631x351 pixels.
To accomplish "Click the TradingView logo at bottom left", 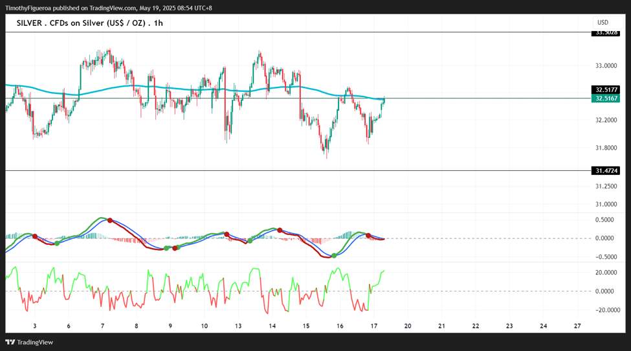I will 29,342.
